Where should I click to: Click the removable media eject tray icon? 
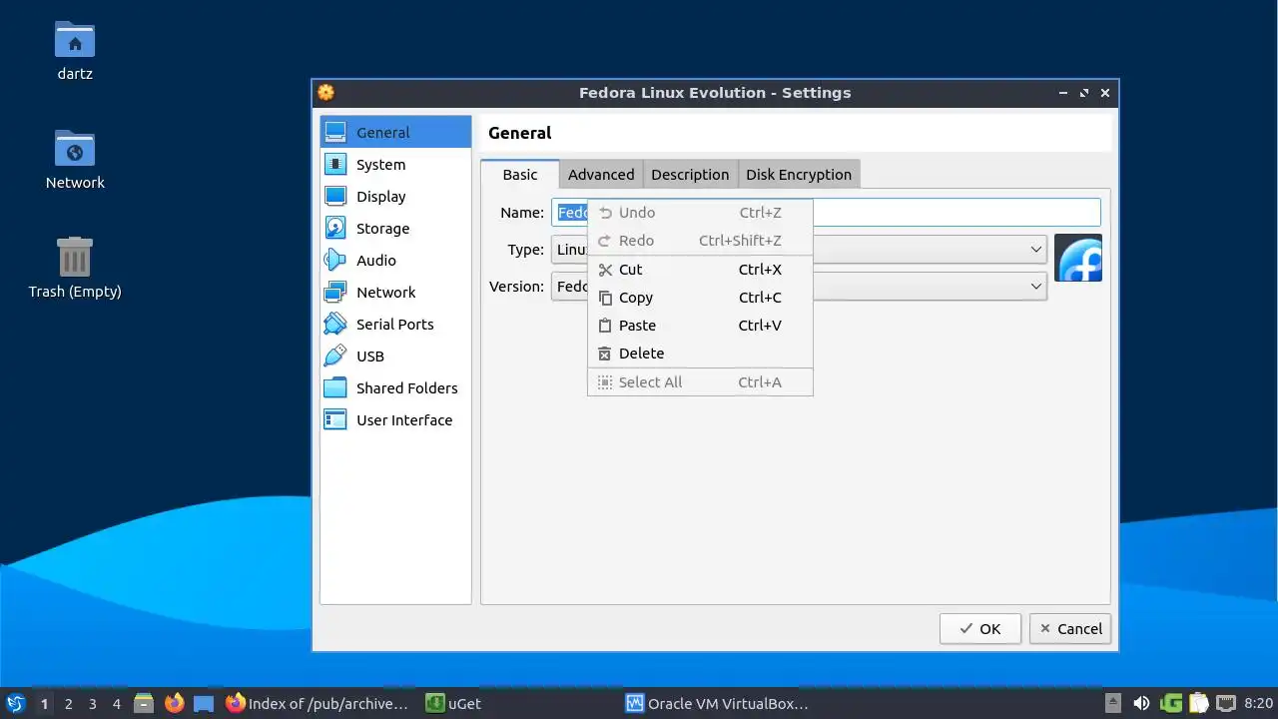[x=1113, y=703]
